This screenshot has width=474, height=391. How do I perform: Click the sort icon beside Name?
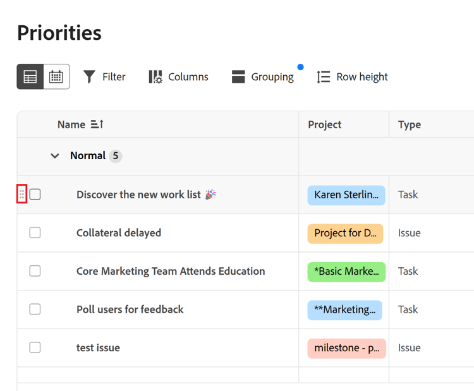click(x=97, y=124)
